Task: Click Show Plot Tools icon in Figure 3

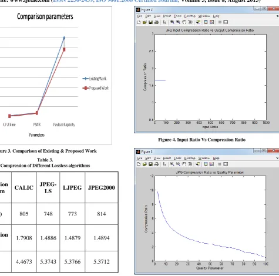Action: (x=226, y=164)
